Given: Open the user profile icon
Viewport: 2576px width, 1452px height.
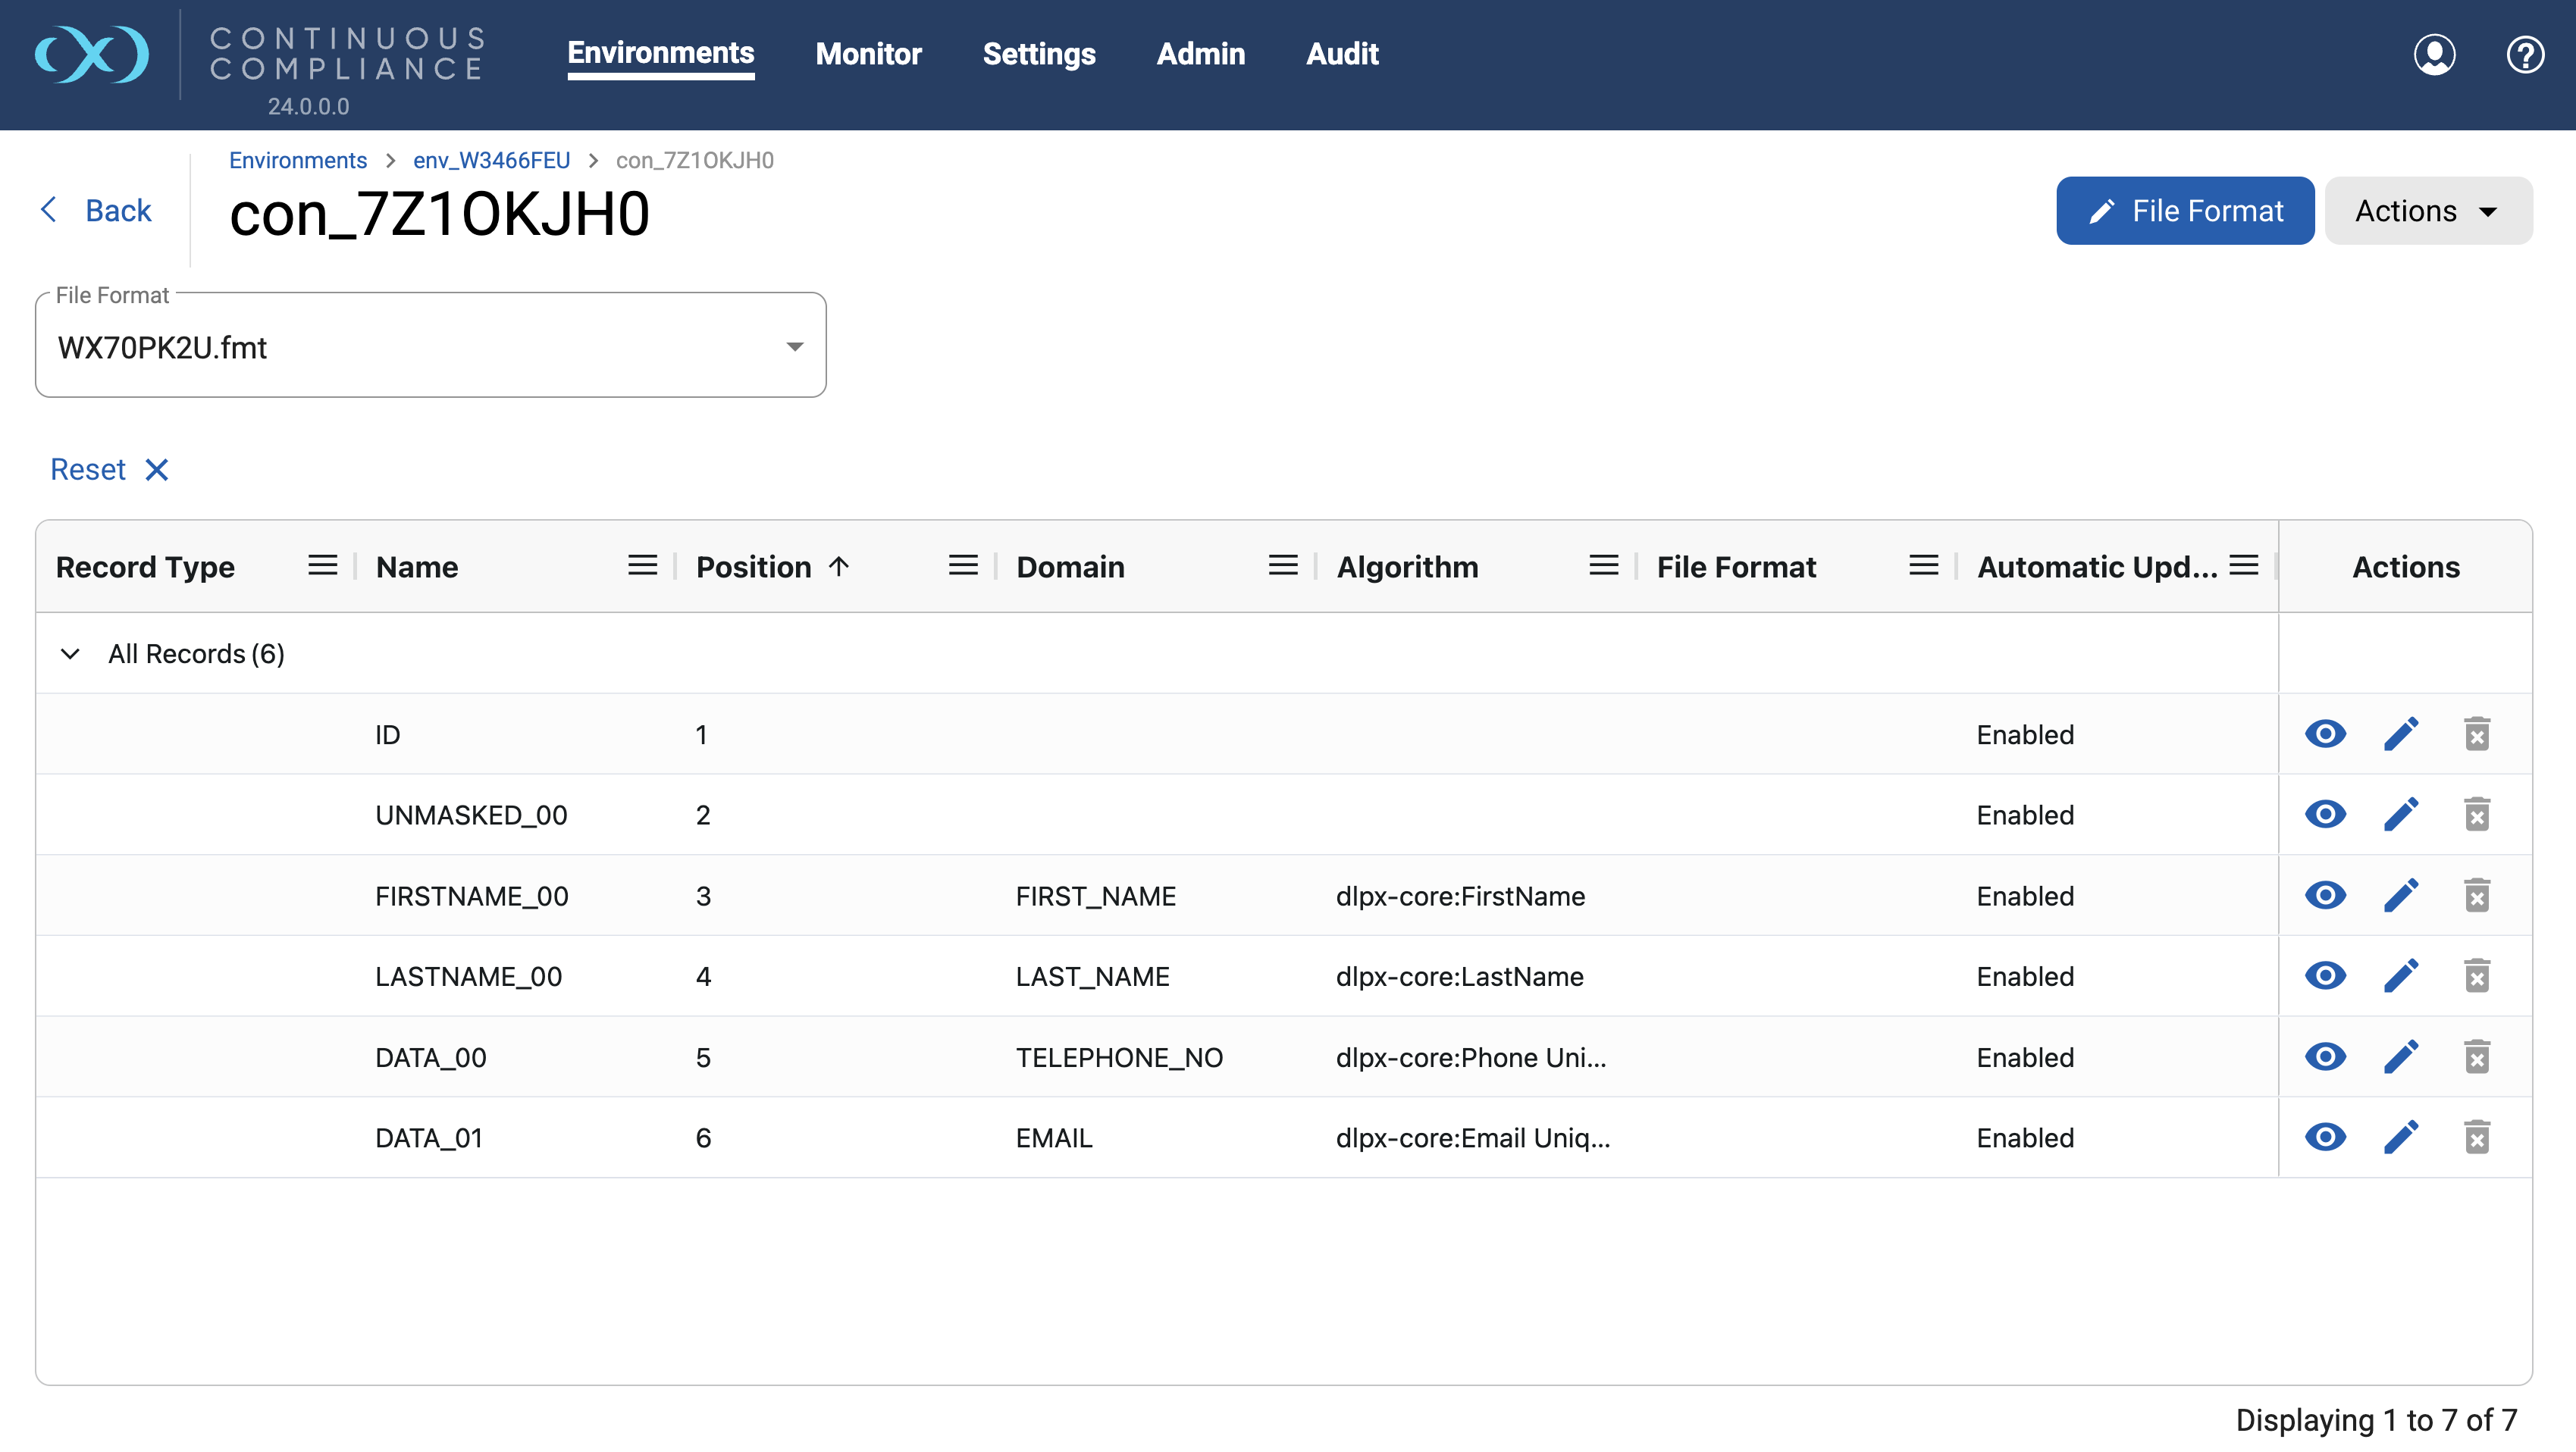Looking at the screenshot, I should [2434, 54].
